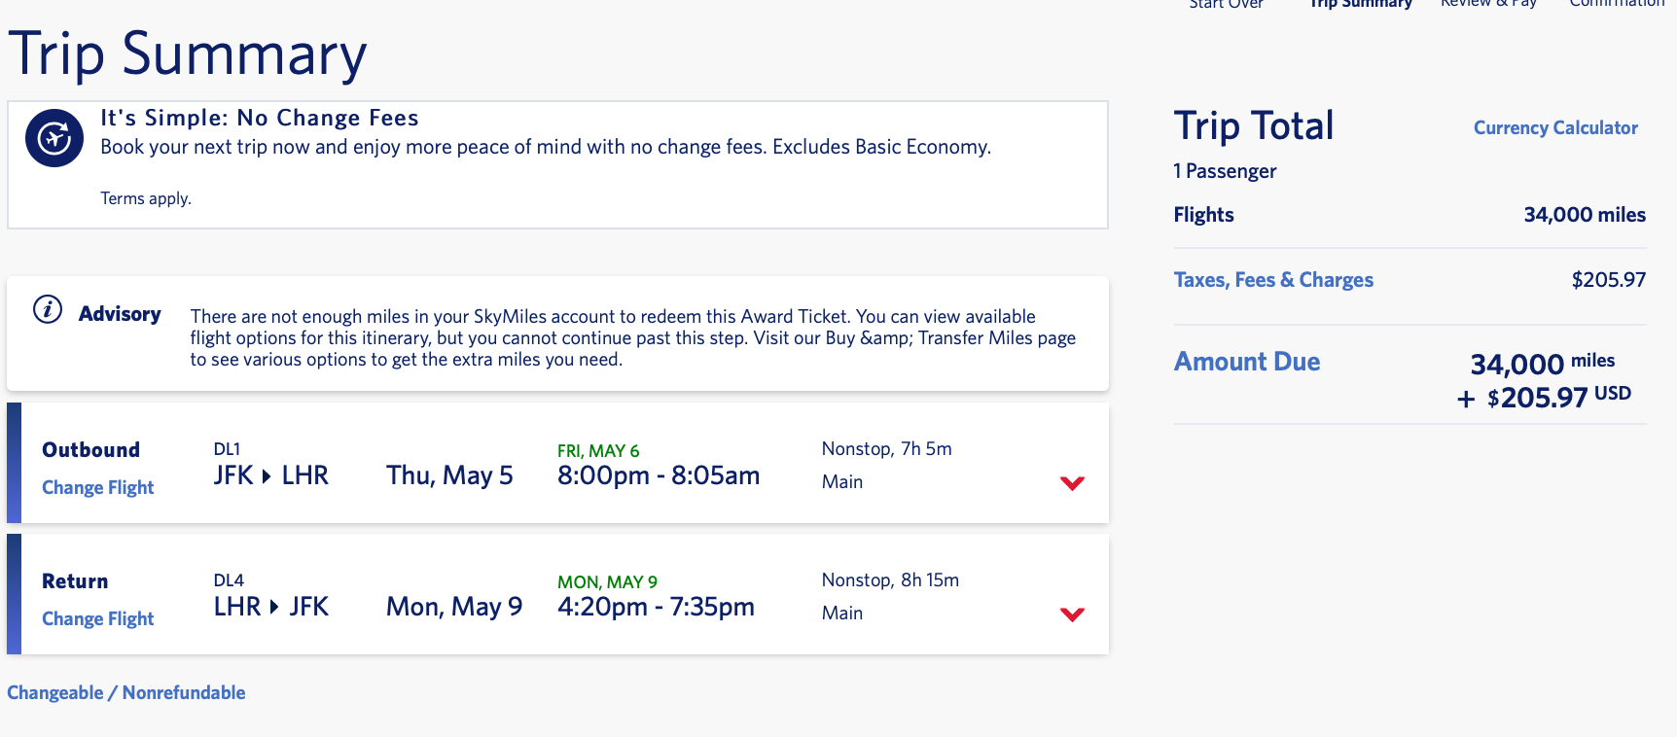Open the Changeable / Nonrefundable policy link
The height and width of the screenshot is (737, 1677).
[126, 692]
